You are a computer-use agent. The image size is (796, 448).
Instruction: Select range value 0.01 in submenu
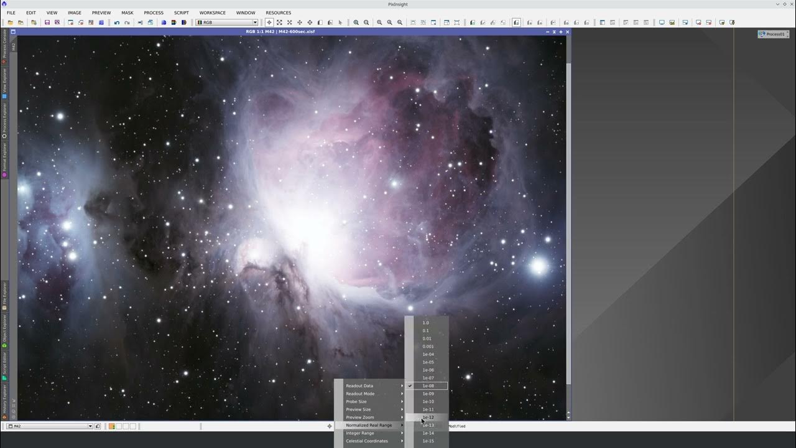(427, 338)
